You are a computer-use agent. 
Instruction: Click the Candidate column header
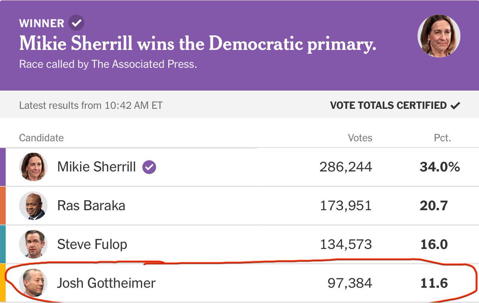tap(42, 138)
